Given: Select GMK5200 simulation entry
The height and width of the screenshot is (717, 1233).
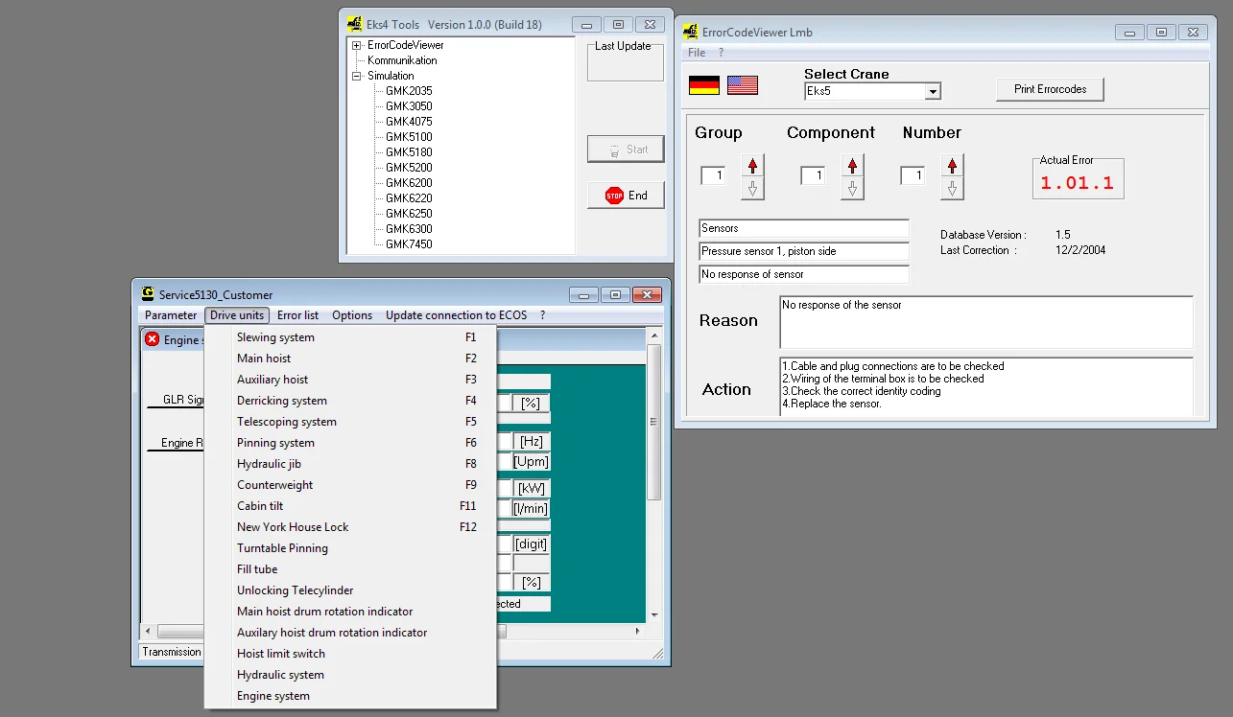Looking at the screenshot, I should point(409,168).
